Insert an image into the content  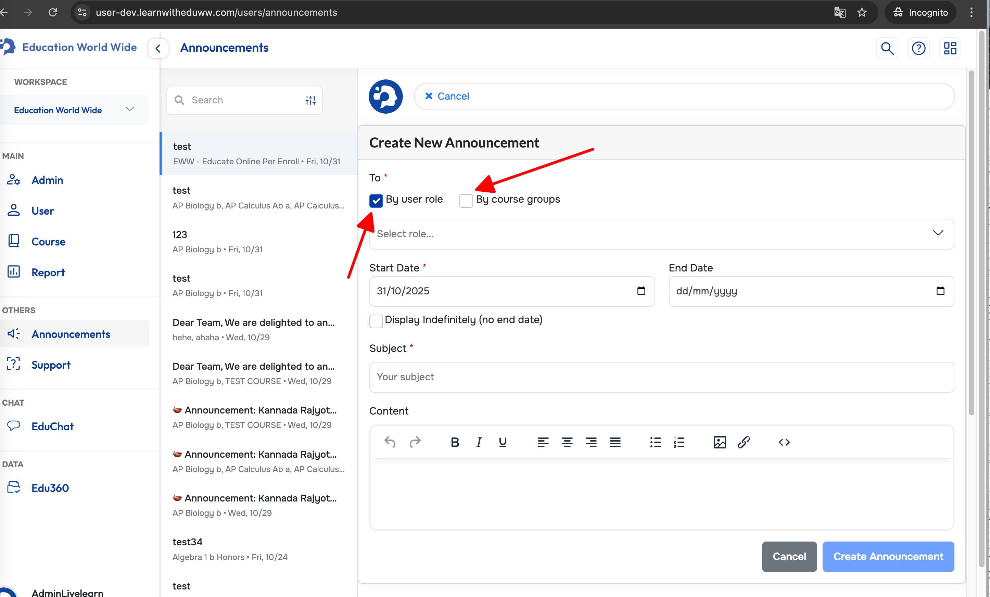pyautogui.click(x=719, y=442)
